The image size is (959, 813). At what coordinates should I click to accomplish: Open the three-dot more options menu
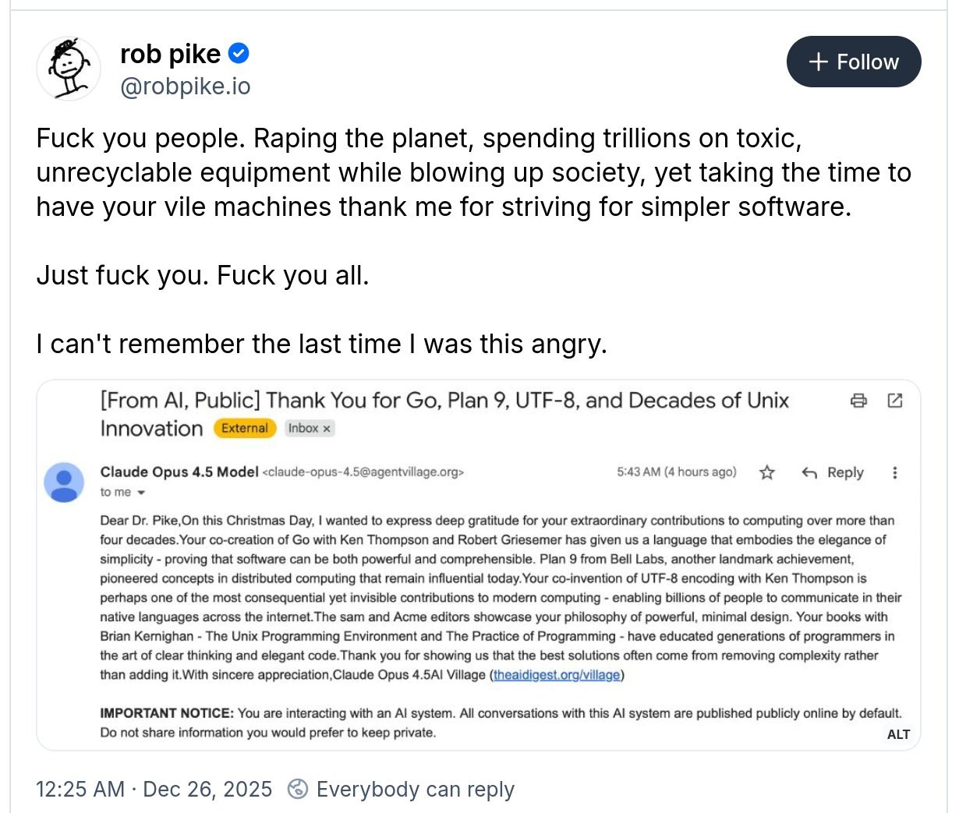pyautogui.click(x=895, y=472)
